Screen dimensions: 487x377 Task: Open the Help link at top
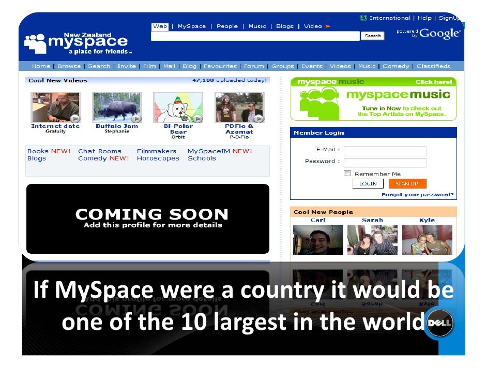tap(424, 18)
